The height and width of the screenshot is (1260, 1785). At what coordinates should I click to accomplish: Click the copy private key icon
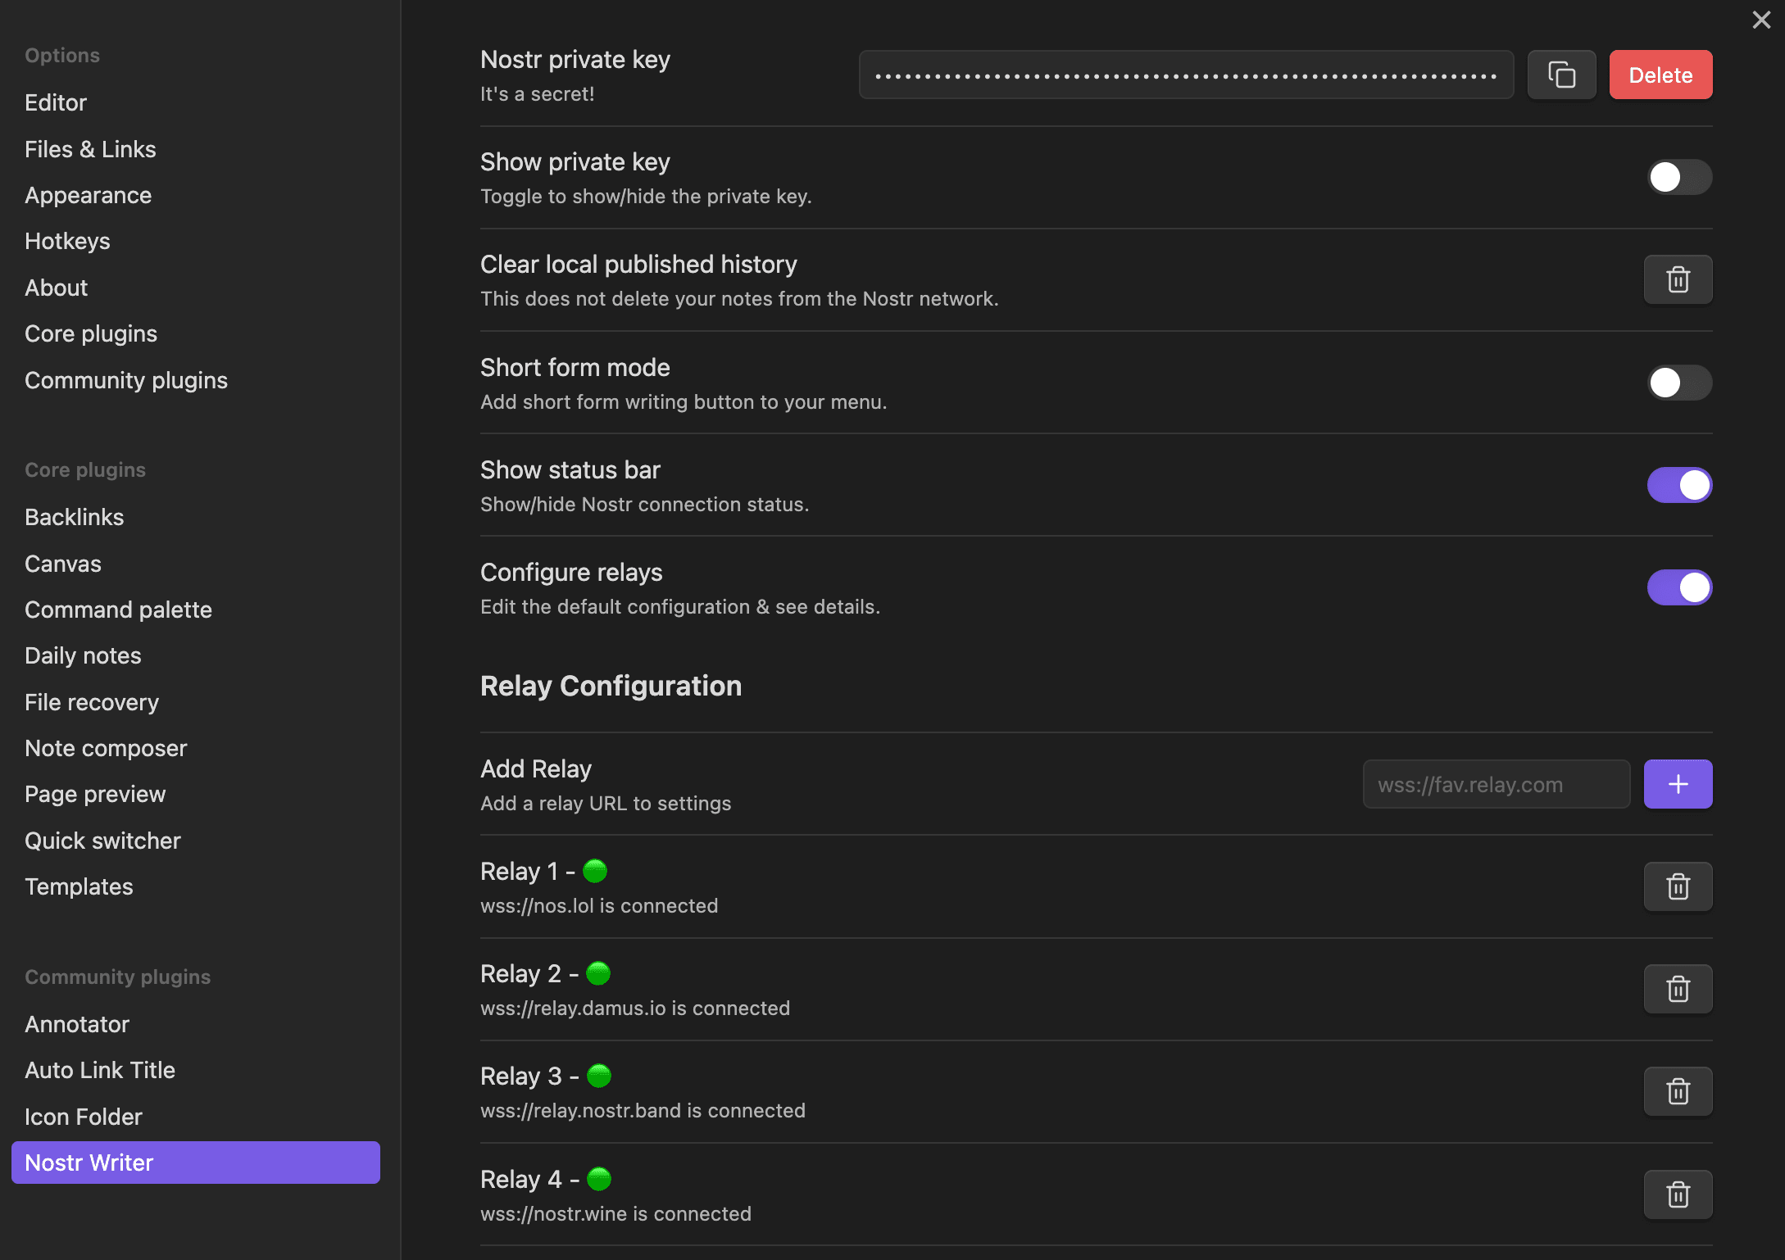point(1561,74)
